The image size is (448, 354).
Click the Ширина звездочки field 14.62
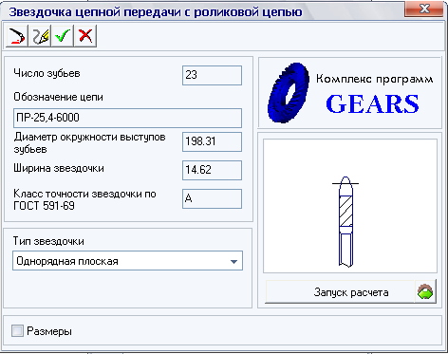212,170
